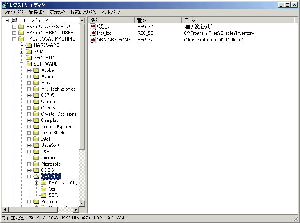Open the お気に入り(A) menu

pos(84,12)
